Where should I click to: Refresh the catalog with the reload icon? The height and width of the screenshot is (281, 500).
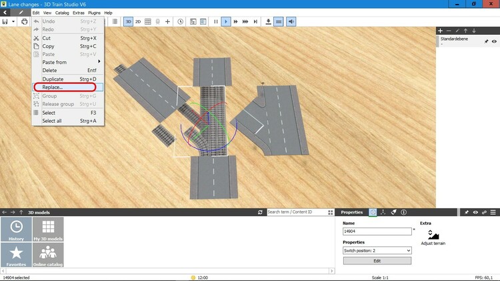pos(260,212)
